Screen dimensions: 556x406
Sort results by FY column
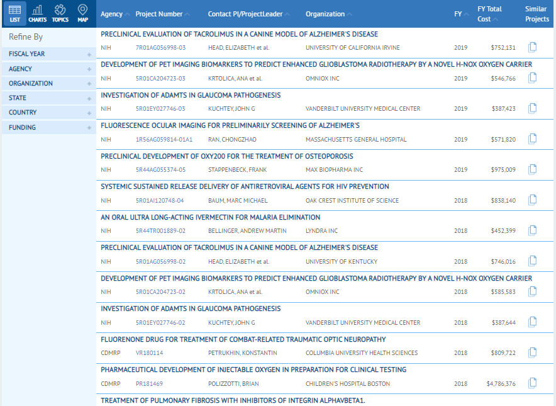coord(461,14)
